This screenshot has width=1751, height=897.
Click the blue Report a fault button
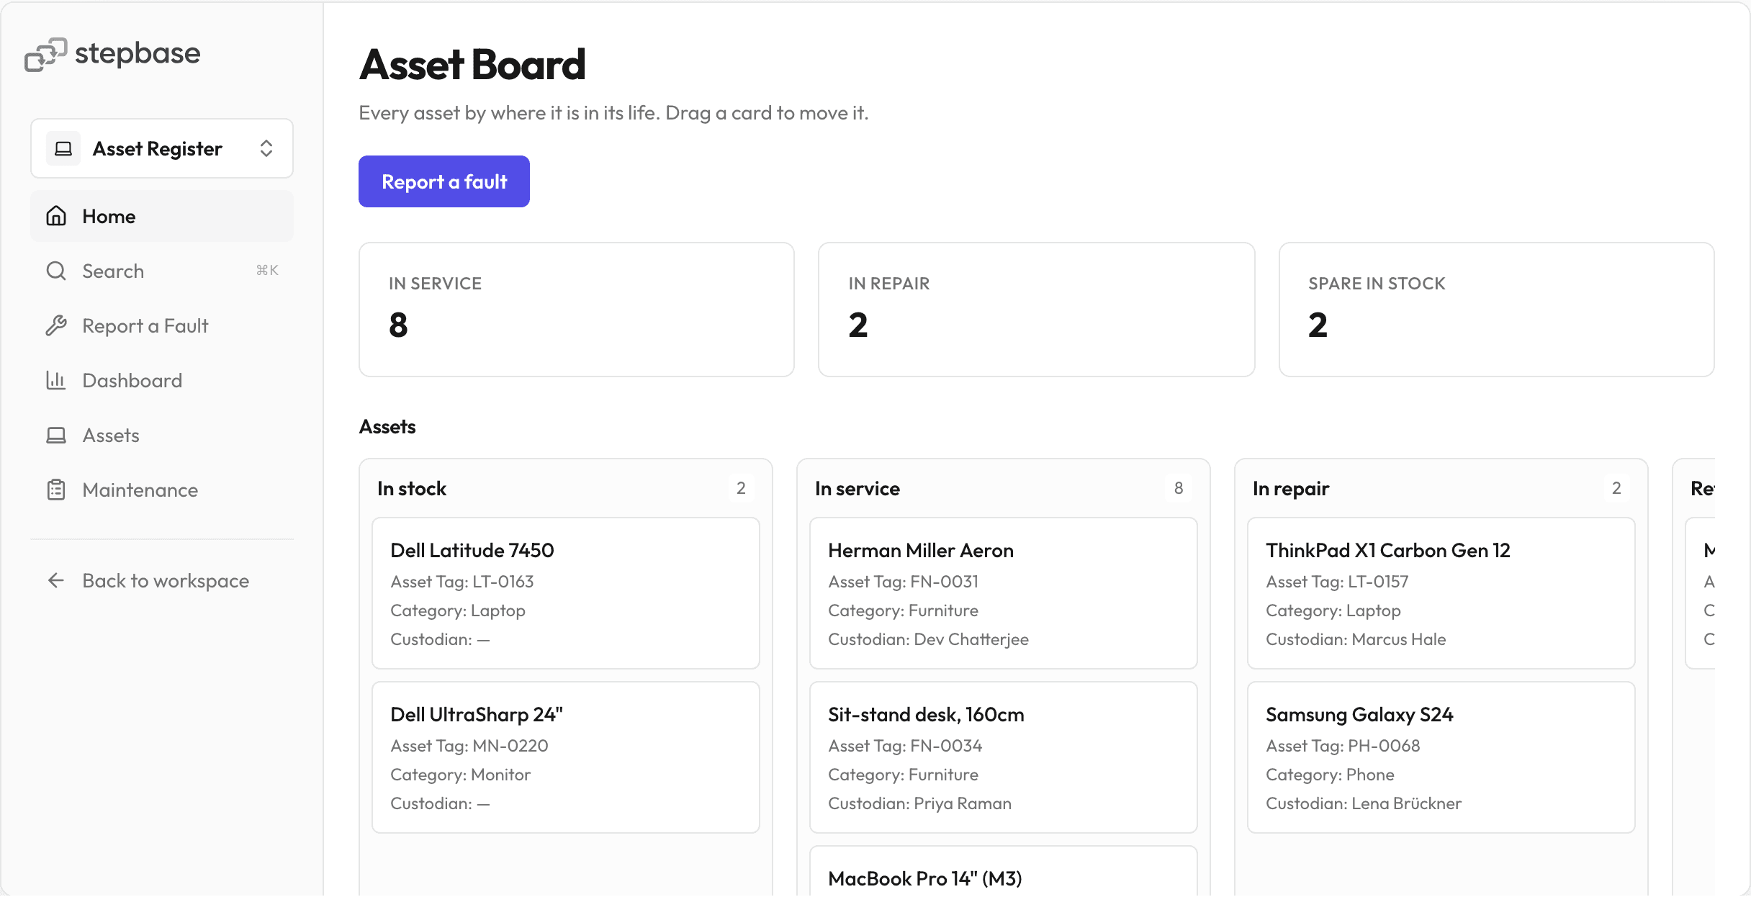pos(444,181)
